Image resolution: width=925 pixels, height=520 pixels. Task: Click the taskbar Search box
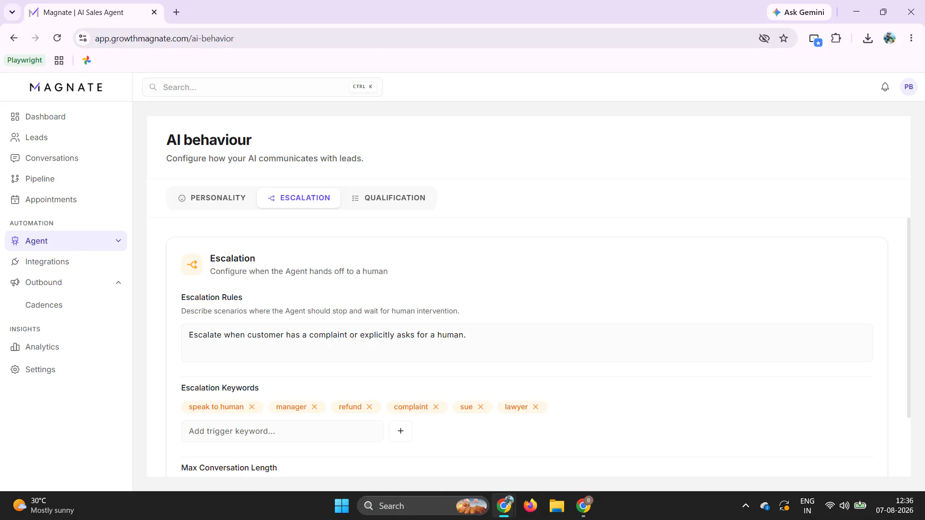[x=423, y=506]
